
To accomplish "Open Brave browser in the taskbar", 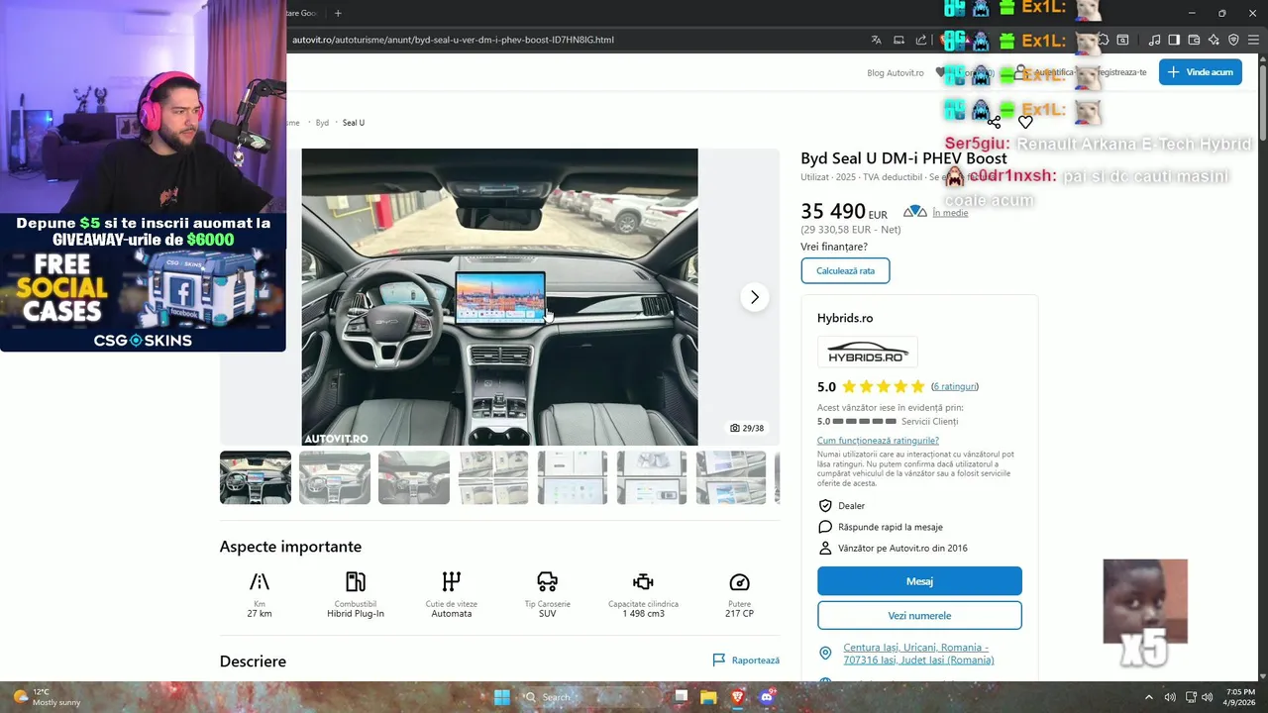I will pyautogui.click(x=737, y=697).
